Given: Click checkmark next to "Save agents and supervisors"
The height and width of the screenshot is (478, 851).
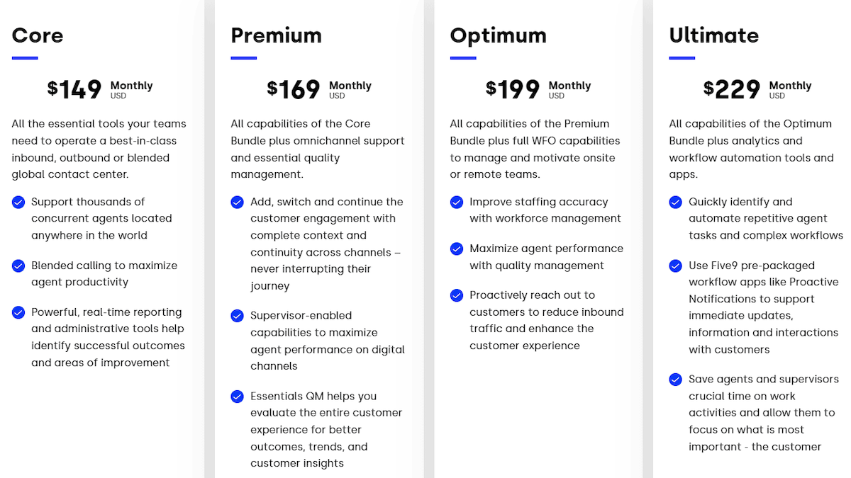Looking at the screenshot, I should 676,380.
